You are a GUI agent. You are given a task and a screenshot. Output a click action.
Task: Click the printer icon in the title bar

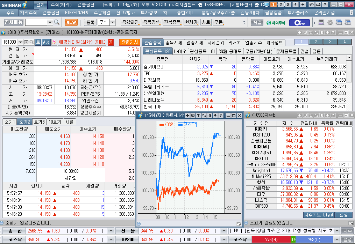pos(318,5)
